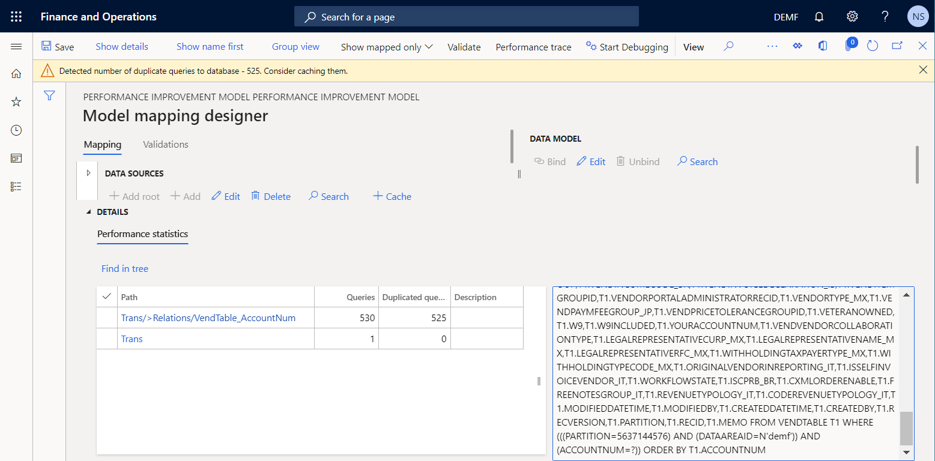Click Start Debugging

[x=627, y=47]
